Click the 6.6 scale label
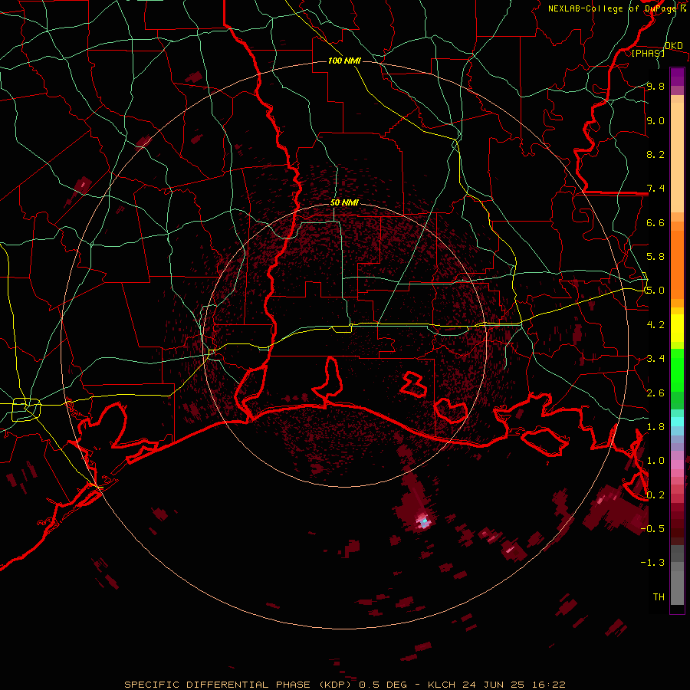The width and height of the screenshot is (690, 690). [x=655, y=222]
